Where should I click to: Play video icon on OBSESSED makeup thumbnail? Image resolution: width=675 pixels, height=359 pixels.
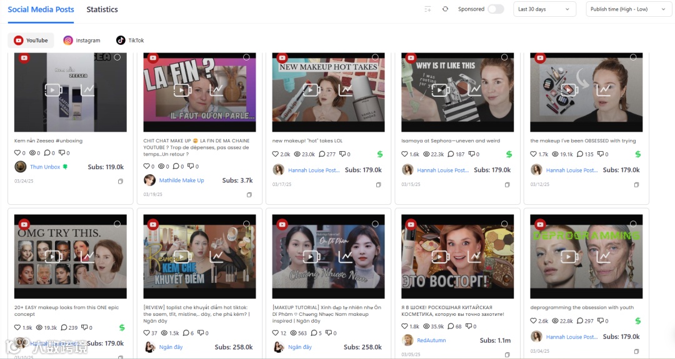pos(569,90)
